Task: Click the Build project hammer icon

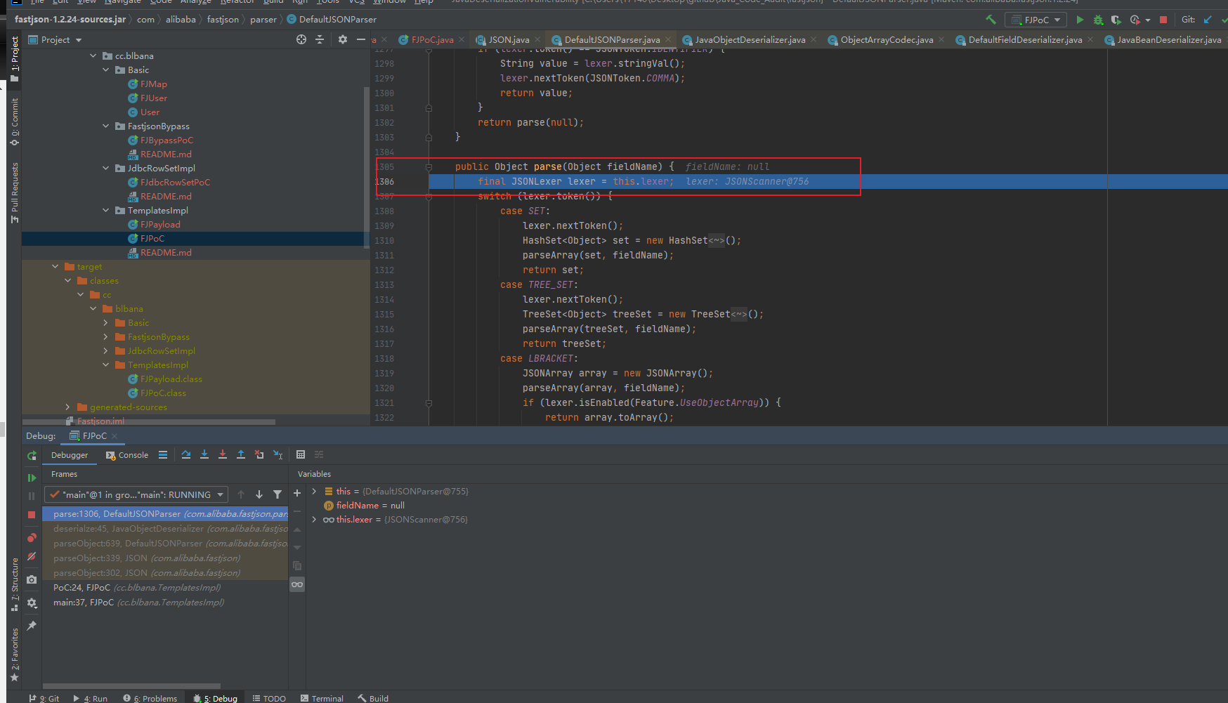Action: pyautogui.click(x=991, y=20)
